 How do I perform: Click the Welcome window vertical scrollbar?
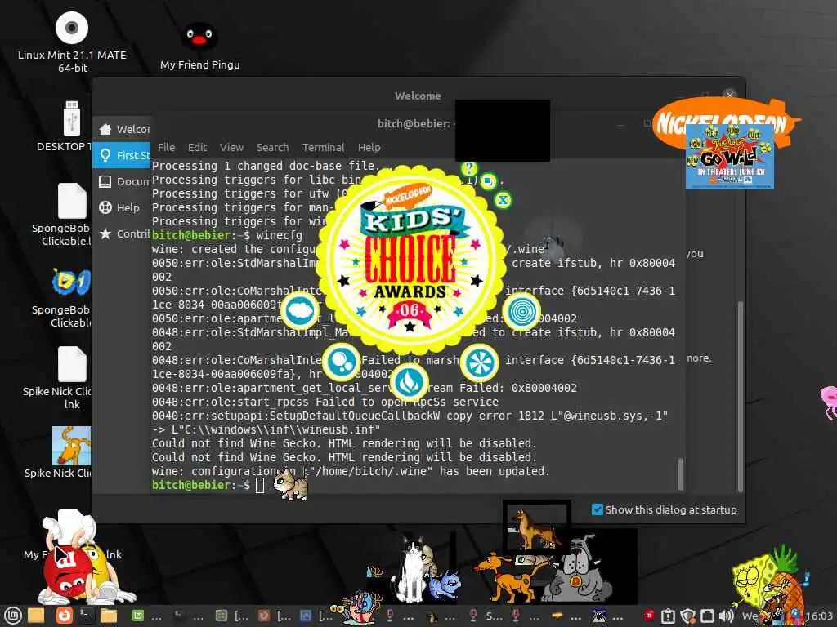click(x=740, y=396)
